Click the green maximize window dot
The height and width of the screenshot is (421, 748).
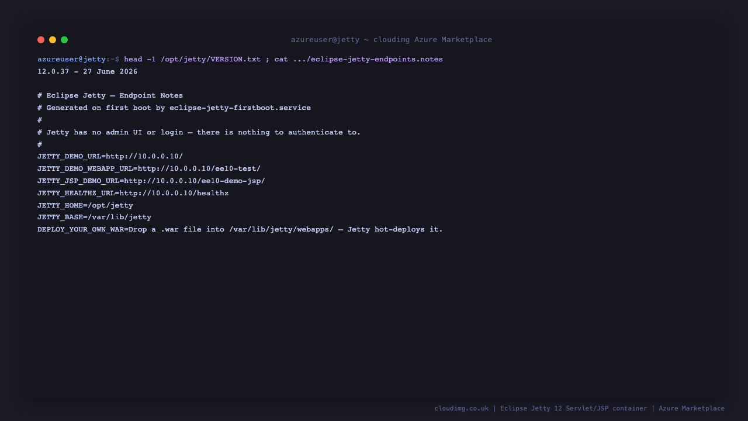[x=64, y=40]
